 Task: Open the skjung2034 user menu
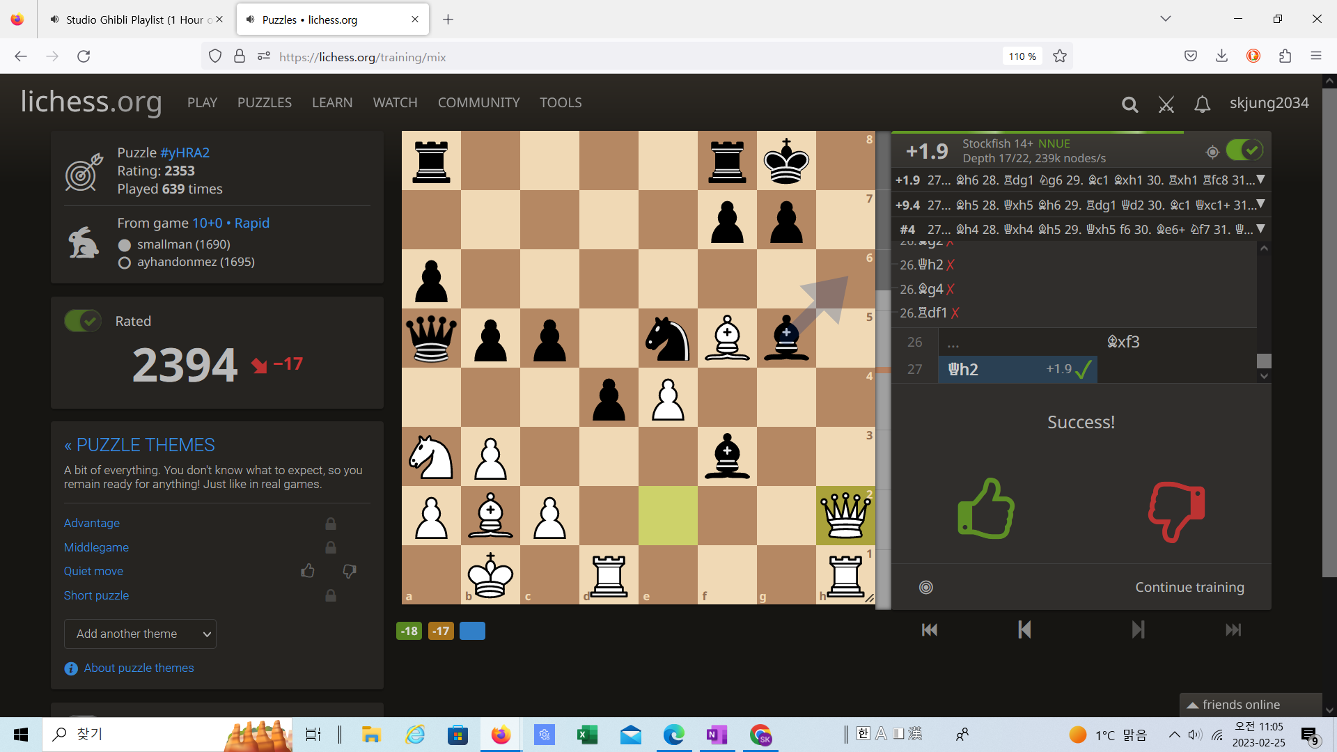coord(1269,103)
